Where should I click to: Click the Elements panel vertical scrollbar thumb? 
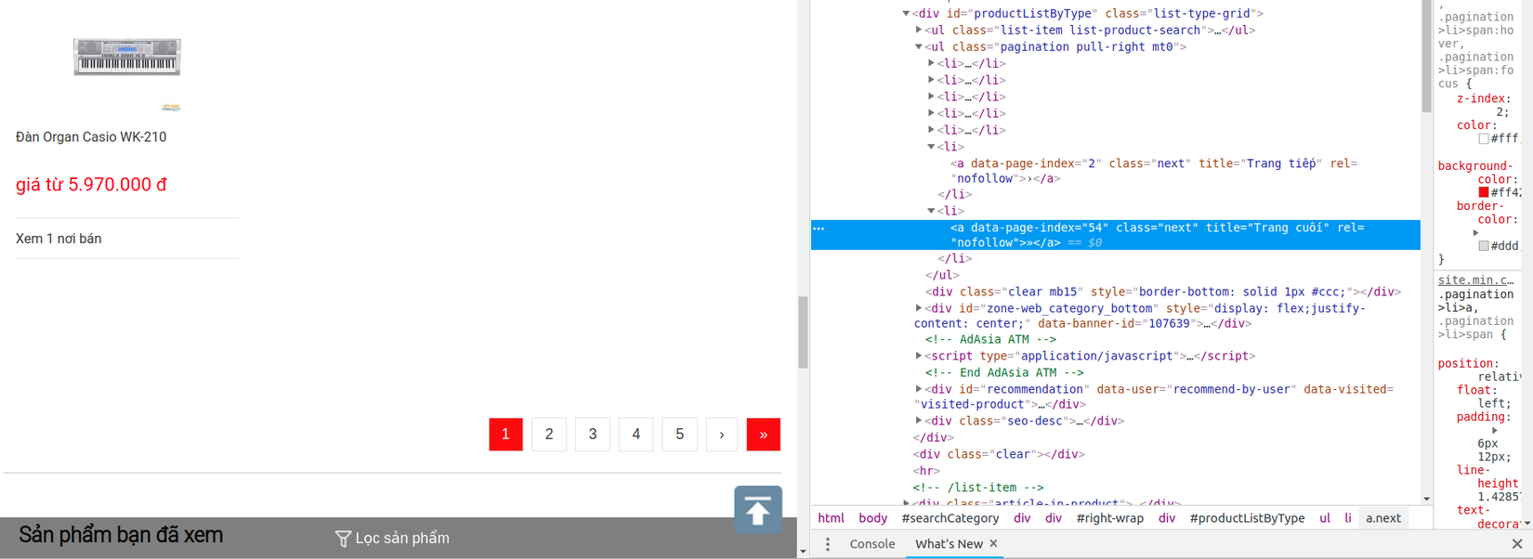coord(1426,57)
